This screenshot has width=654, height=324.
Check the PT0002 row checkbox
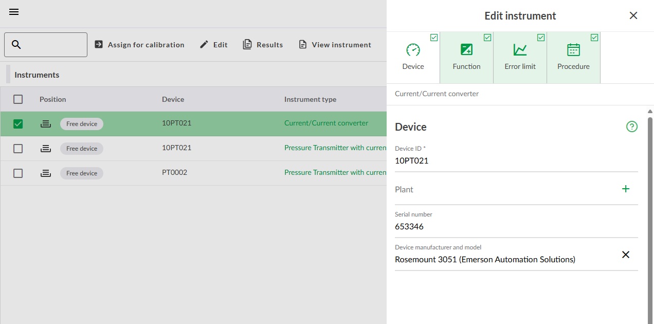18,173
